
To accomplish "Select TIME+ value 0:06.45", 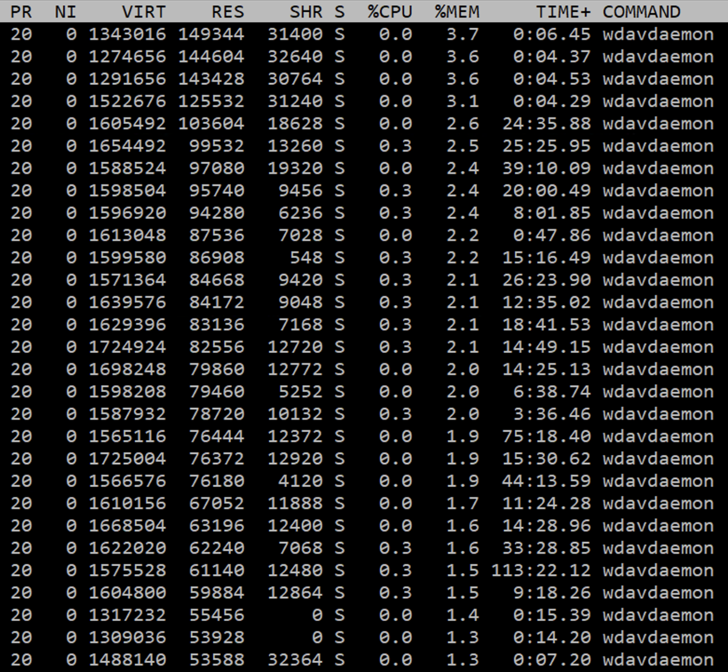I will (552, 34).
